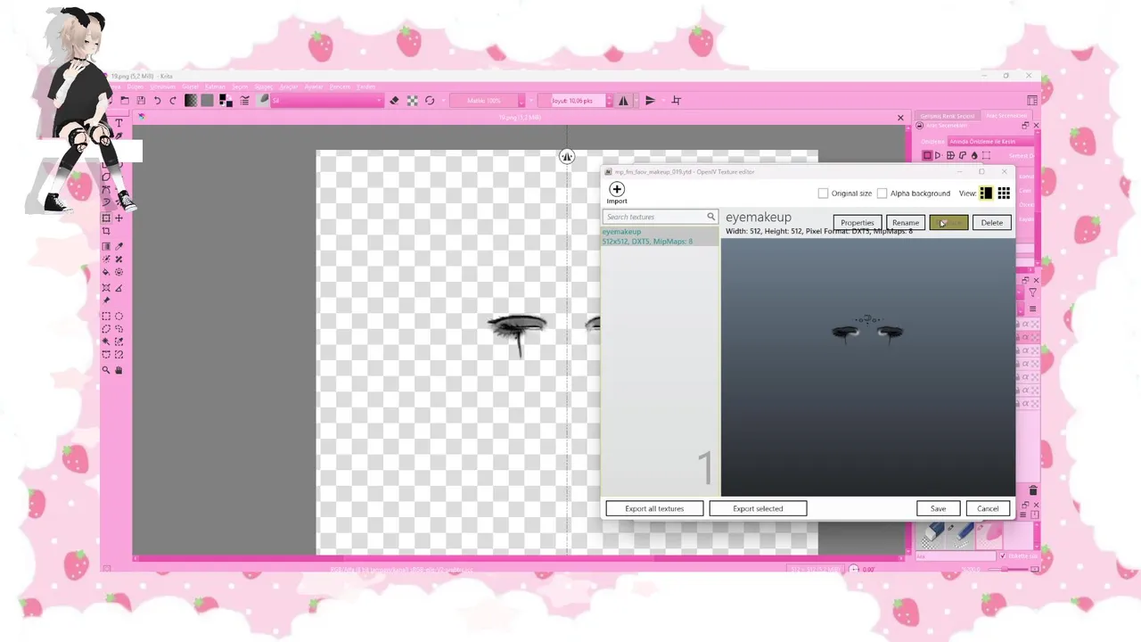Select the Contiguous Selection magic wand tool
The image size is (1141, 642).
pos(106,342)
